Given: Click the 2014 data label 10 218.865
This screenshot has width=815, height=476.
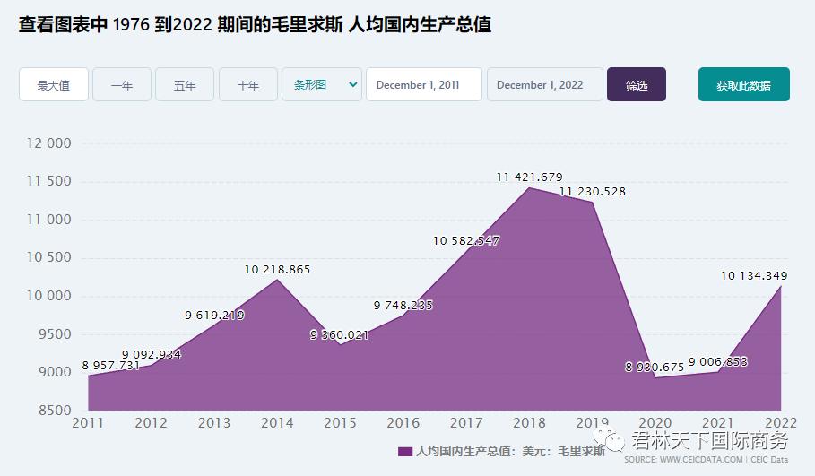Looking at the screenshot, I should 277,269.
